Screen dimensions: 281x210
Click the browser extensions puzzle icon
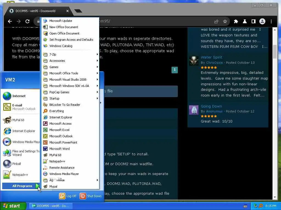[x=236, y=21]
